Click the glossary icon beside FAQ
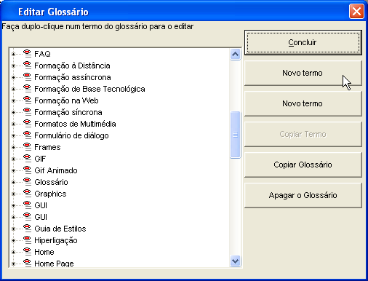 (28, 54)
